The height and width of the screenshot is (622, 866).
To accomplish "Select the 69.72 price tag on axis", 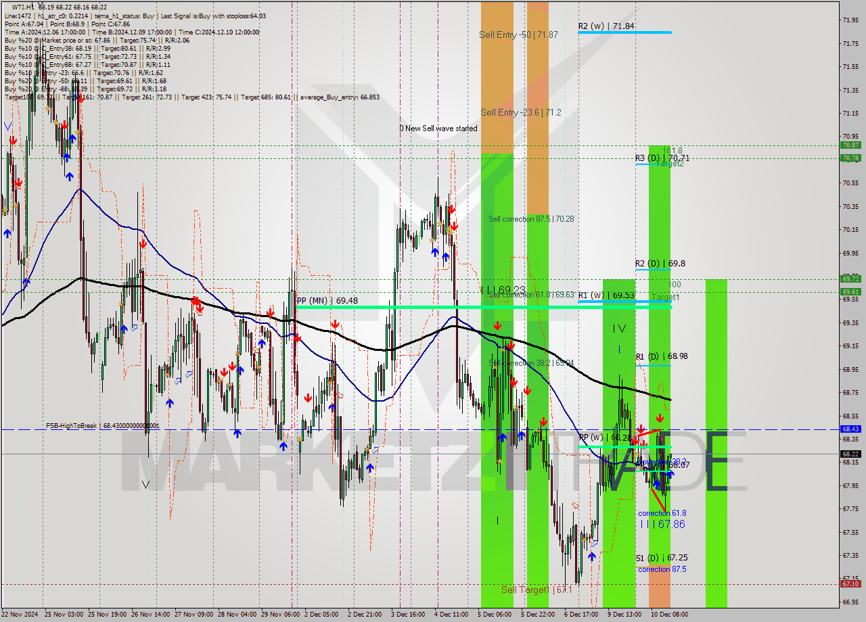I will click(850, 279).
